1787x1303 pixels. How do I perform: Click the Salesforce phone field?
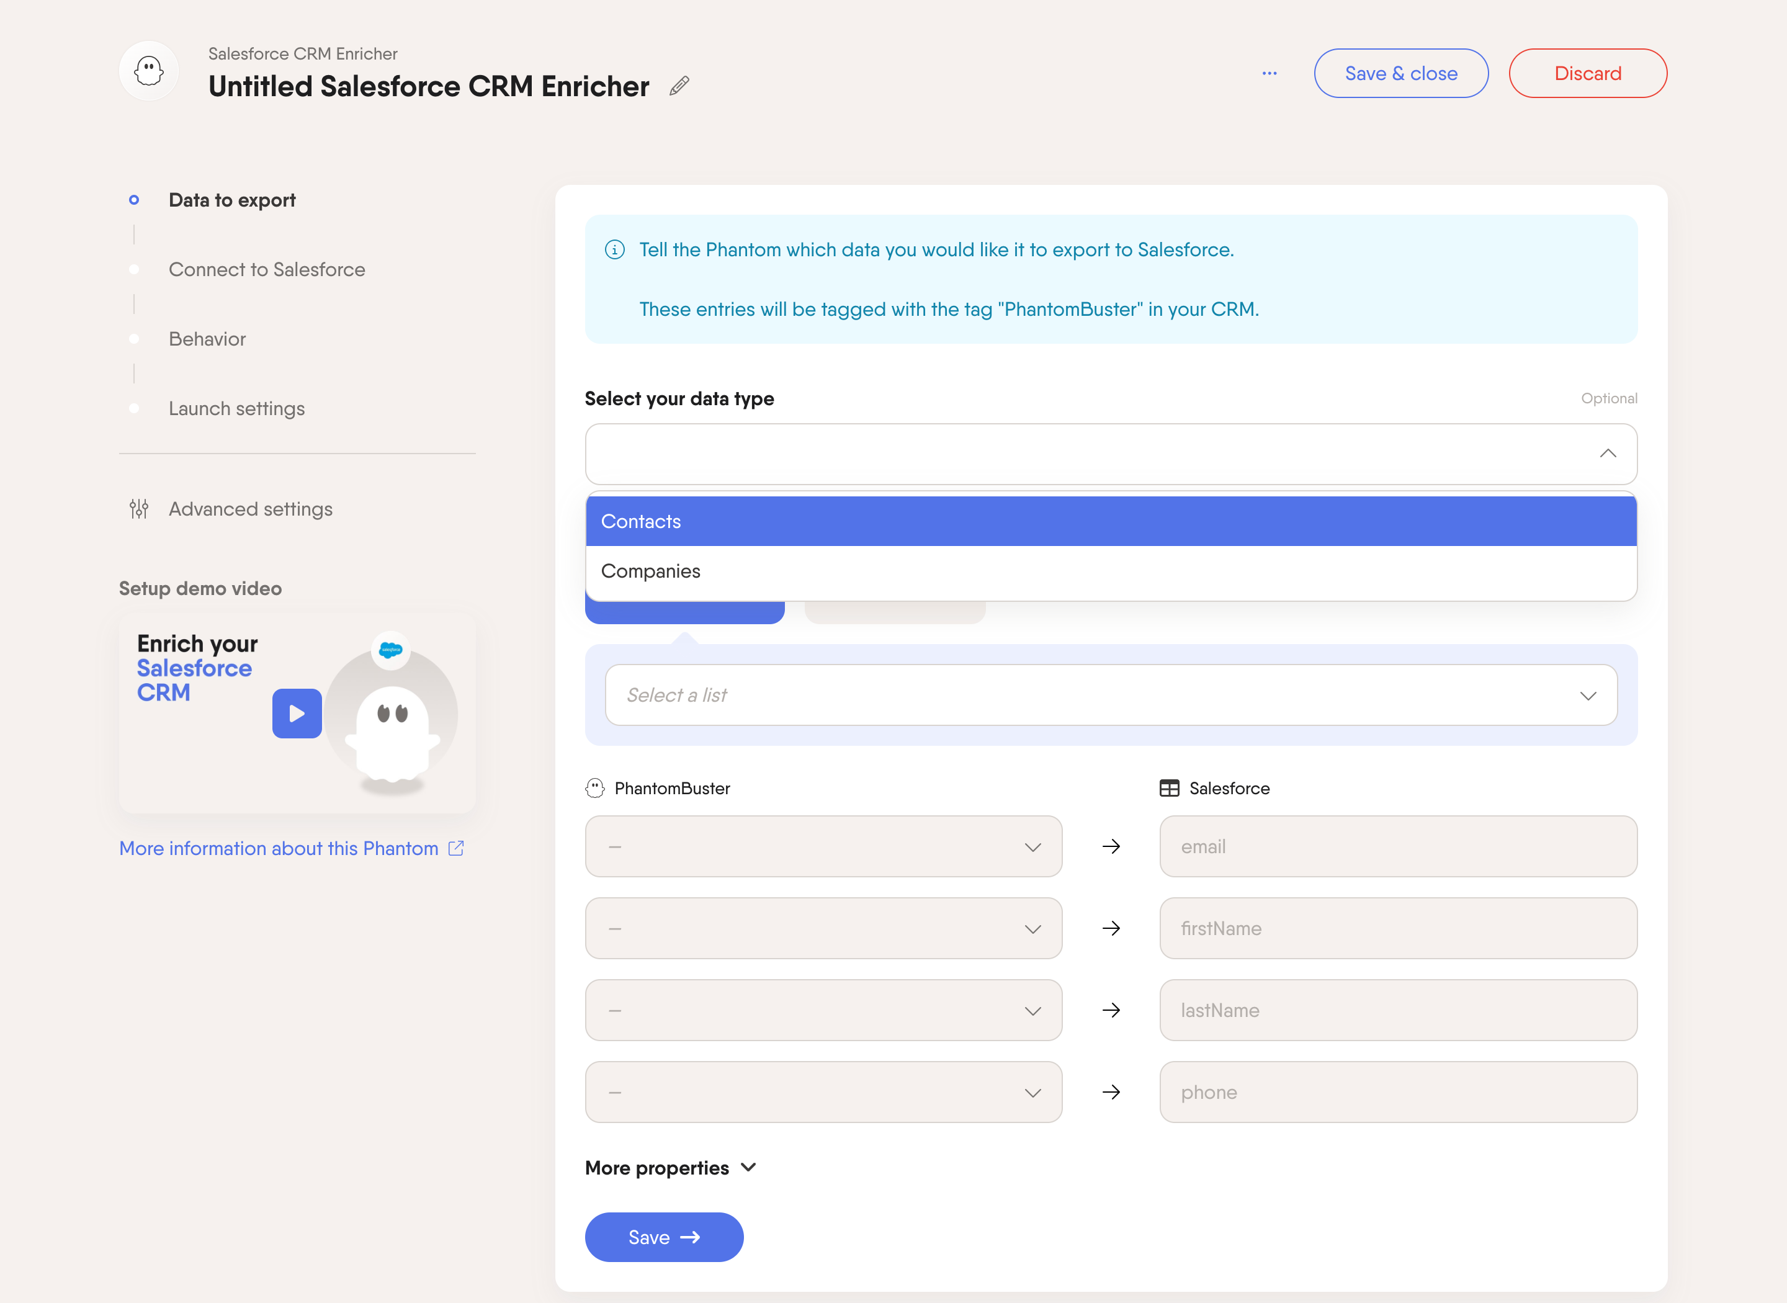1398,1093
